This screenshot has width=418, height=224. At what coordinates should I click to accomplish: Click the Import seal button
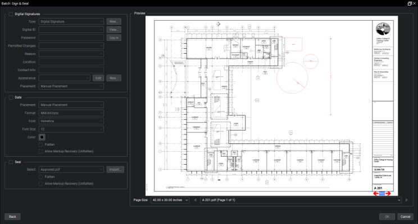coord(115,170)
